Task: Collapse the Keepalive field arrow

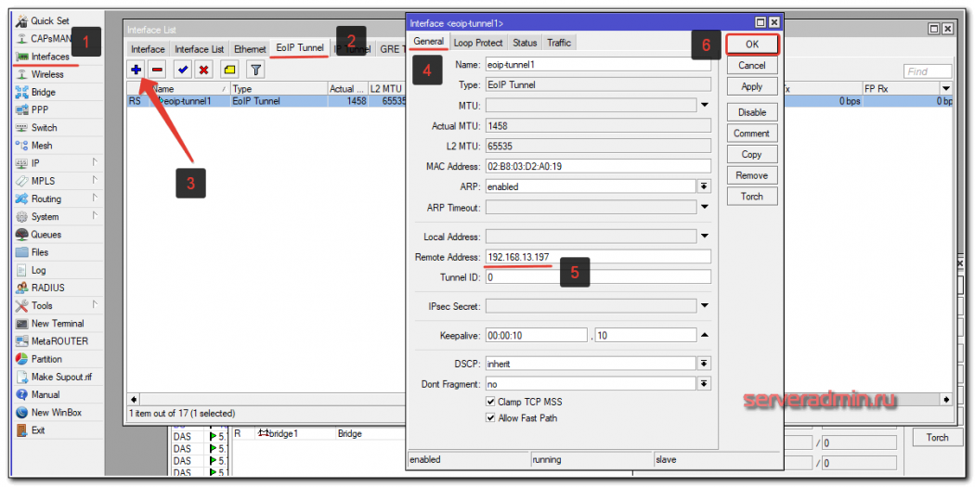Action: [705, 335]
